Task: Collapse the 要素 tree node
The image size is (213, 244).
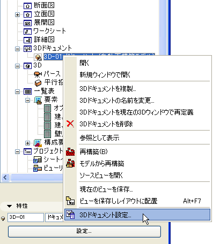Action: 27,100
